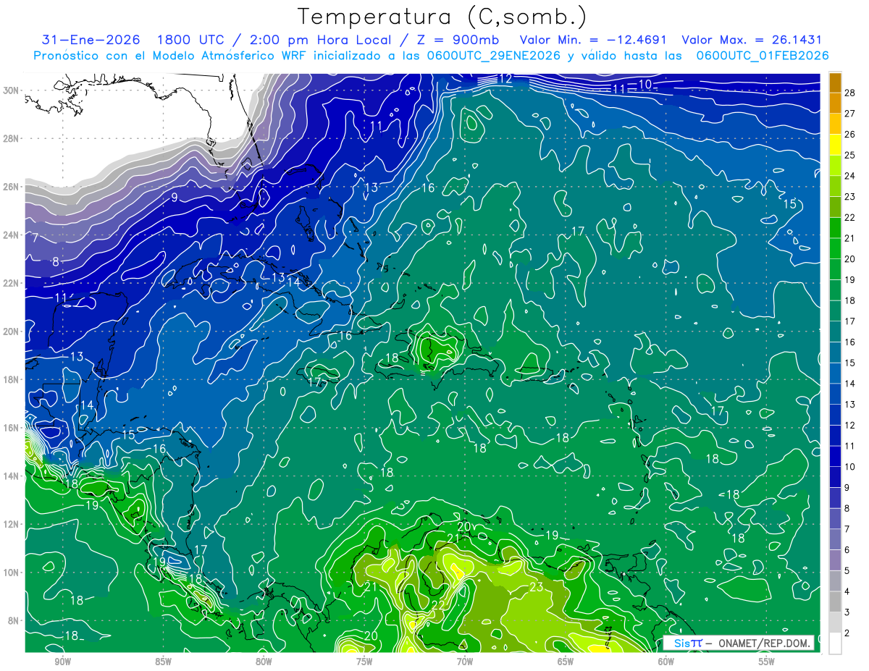Click the 60W longitude axis label
869x671 pixels.
point(666,662)
